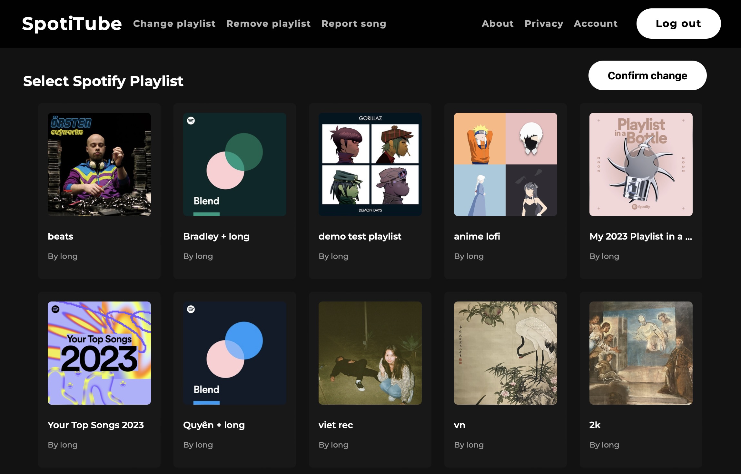Select the Bradley + long Blend cover
This screenshot has width=741, height=474.
(235, 164)
